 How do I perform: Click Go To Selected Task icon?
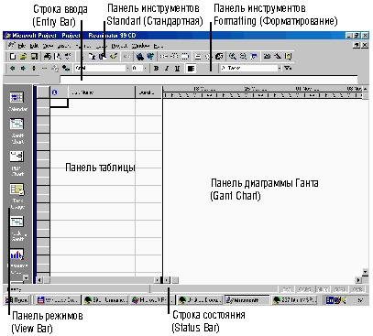(x=254, y=57)
